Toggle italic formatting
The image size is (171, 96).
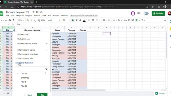coord(77,20)
